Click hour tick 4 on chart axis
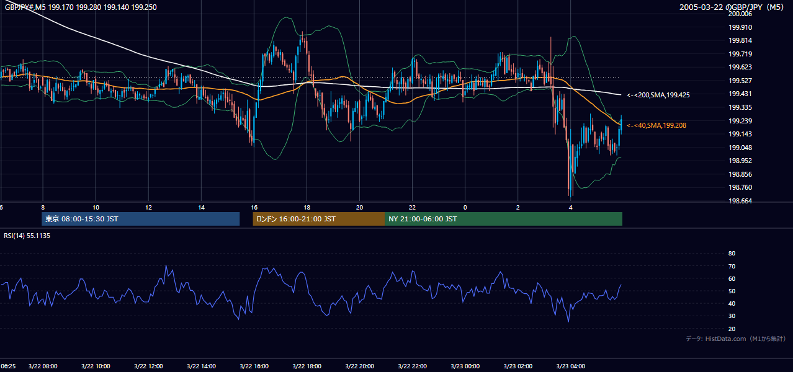This screenshot has height=372, width=793. pyautogui.click(x=571, y=207)
